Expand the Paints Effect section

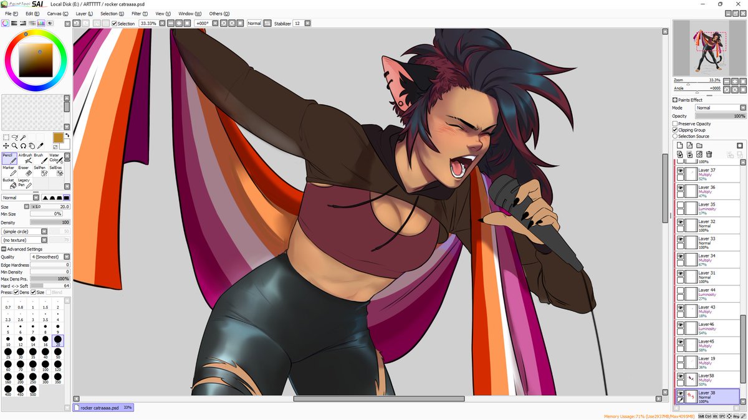click(675, 100)
